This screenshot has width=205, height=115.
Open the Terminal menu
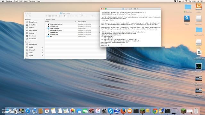tap(9, 1)
